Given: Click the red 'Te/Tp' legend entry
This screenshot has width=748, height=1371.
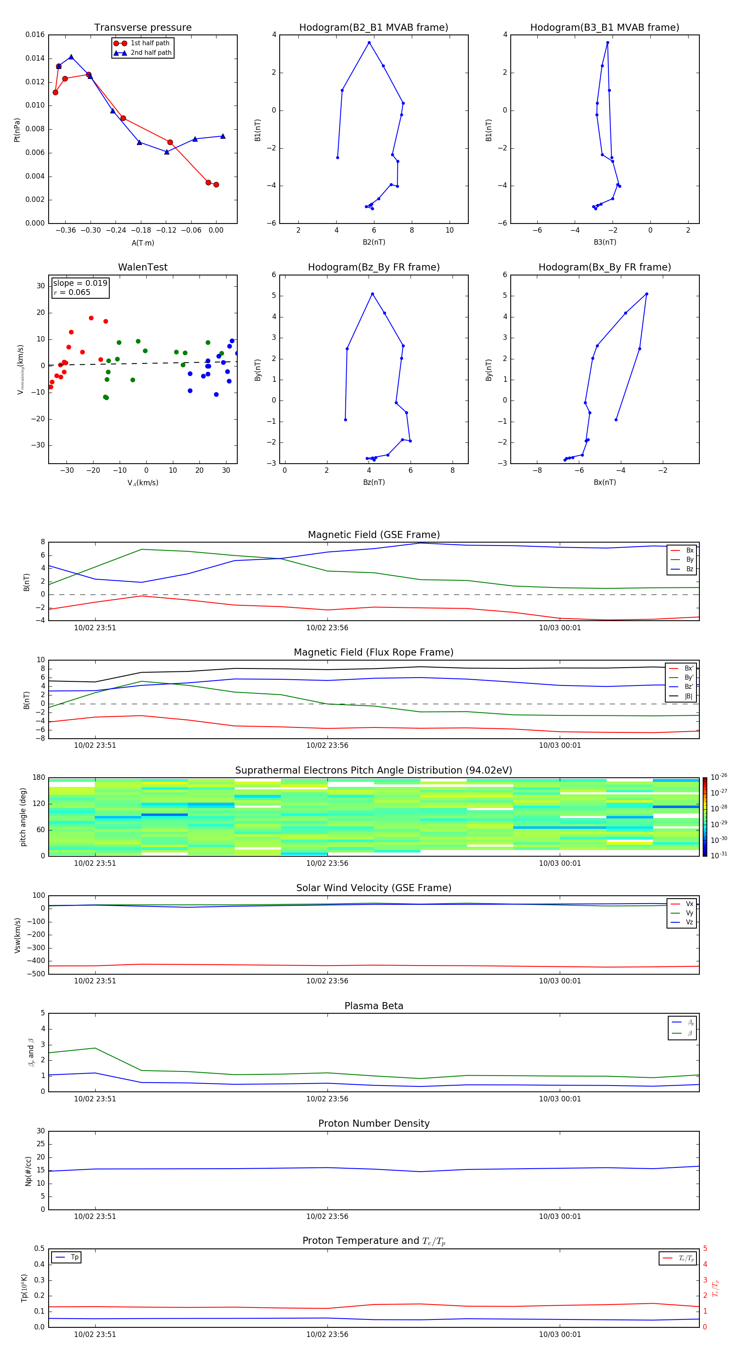Looking at the screenshot, I should [x=678, y=1258].
